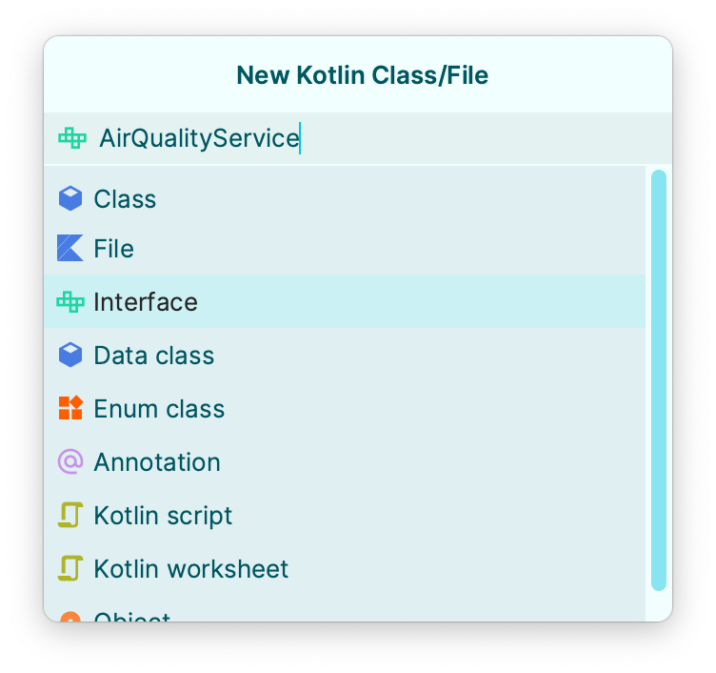Click interface icon beside name field

click(72, 138)
